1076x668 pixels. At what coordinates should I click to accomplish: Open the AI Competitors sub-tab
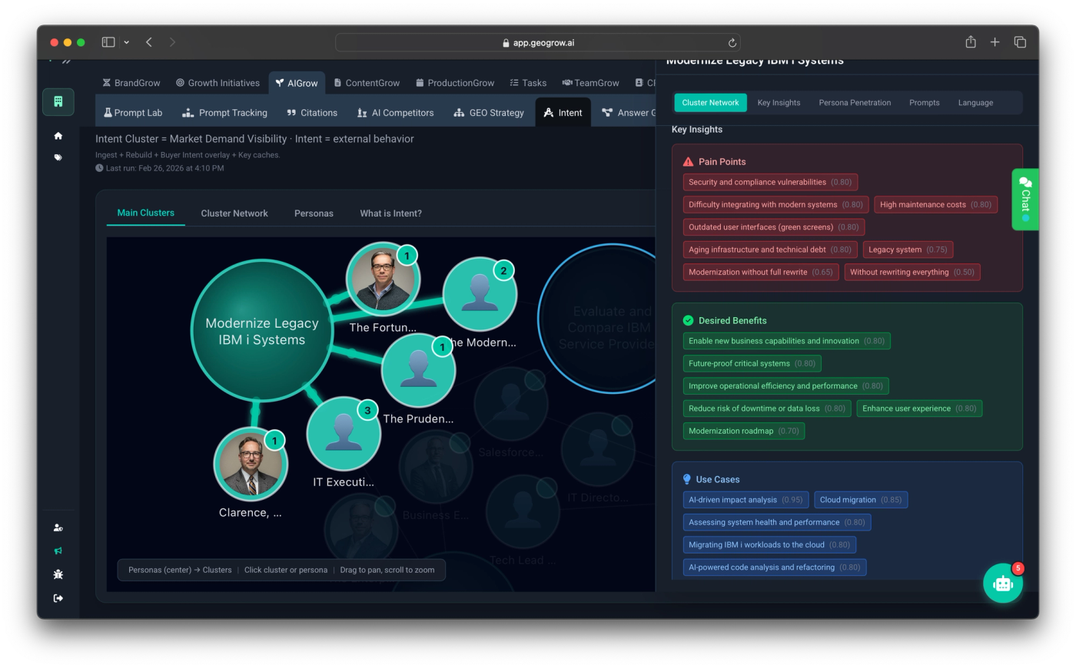(x=395, y=113)
